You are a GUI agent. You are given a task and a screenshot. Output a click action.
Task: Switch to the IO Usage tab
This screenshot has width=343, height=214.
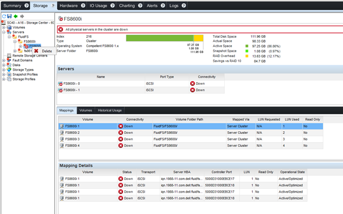98,5
